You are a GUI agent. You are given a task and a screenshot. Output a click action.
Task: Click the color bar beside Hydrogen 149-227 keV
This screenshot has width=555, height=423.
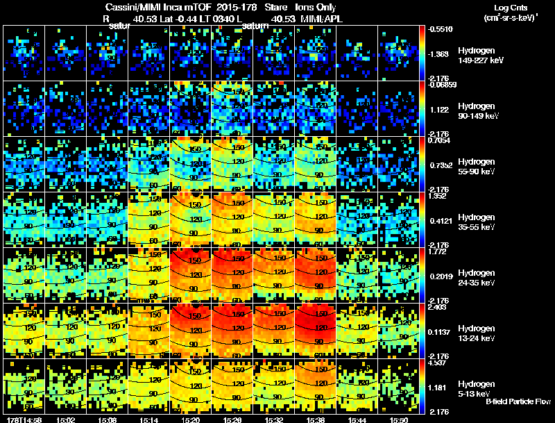(x=422, y=53)
